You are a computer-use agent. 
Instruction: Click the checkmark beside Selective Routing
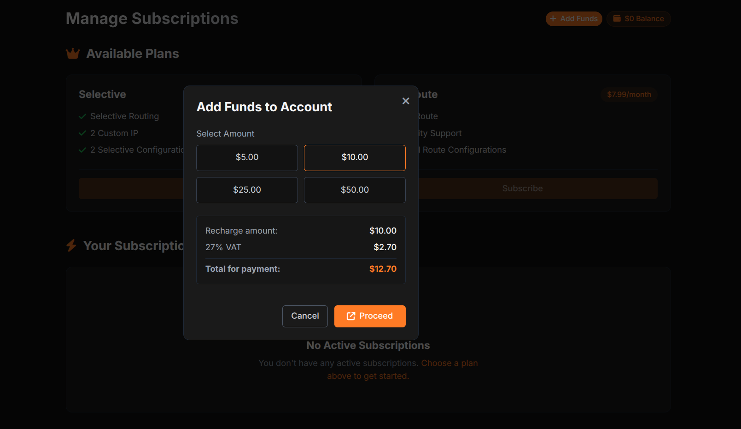pos(82,116)
